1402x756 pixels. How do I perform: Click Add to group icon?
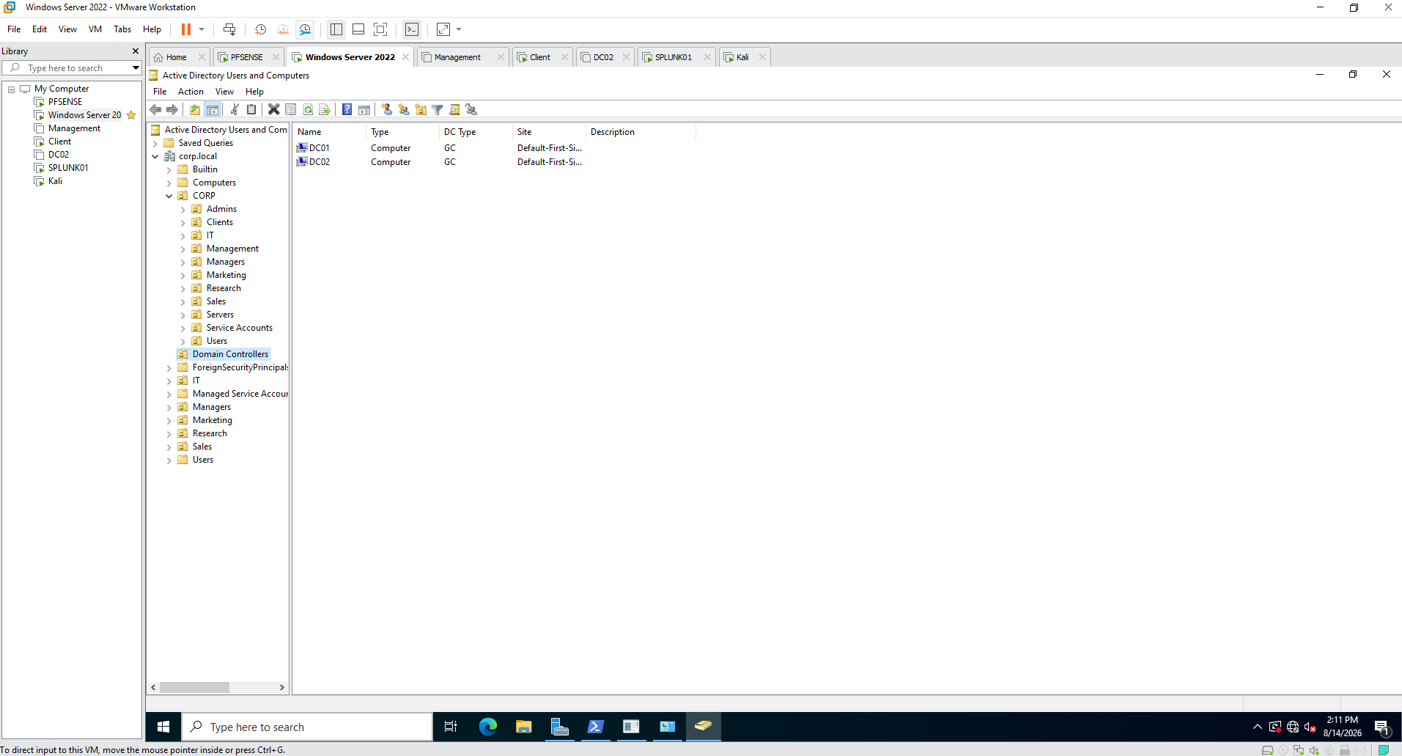tap(471, 109)
